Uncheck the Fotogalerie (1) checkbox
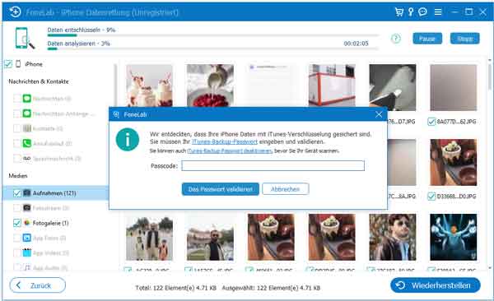The width and height of the screenshot is (494, 301). [17, 223]
